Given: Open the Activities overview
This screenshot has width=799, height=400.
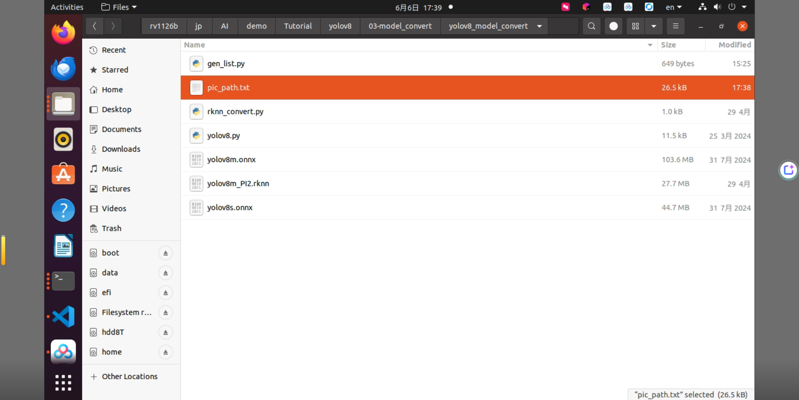Looking at the screenshot, I should coord(67,7).
